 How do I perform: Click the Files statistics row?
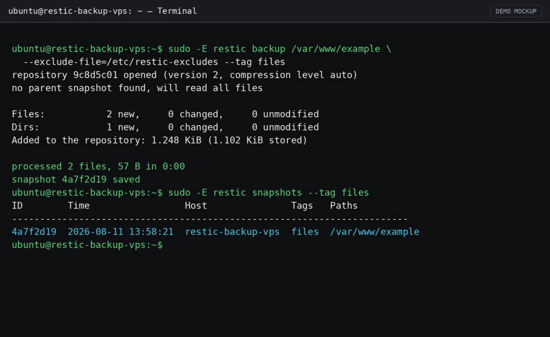[x=165, y=114]
